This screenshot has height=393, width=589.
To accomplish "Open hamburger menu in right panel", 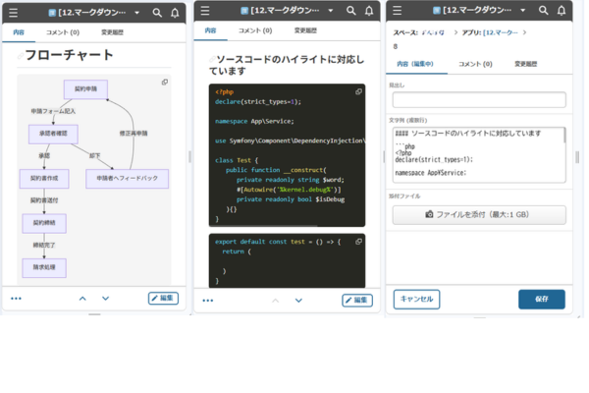I will click(x=397, y=11).
